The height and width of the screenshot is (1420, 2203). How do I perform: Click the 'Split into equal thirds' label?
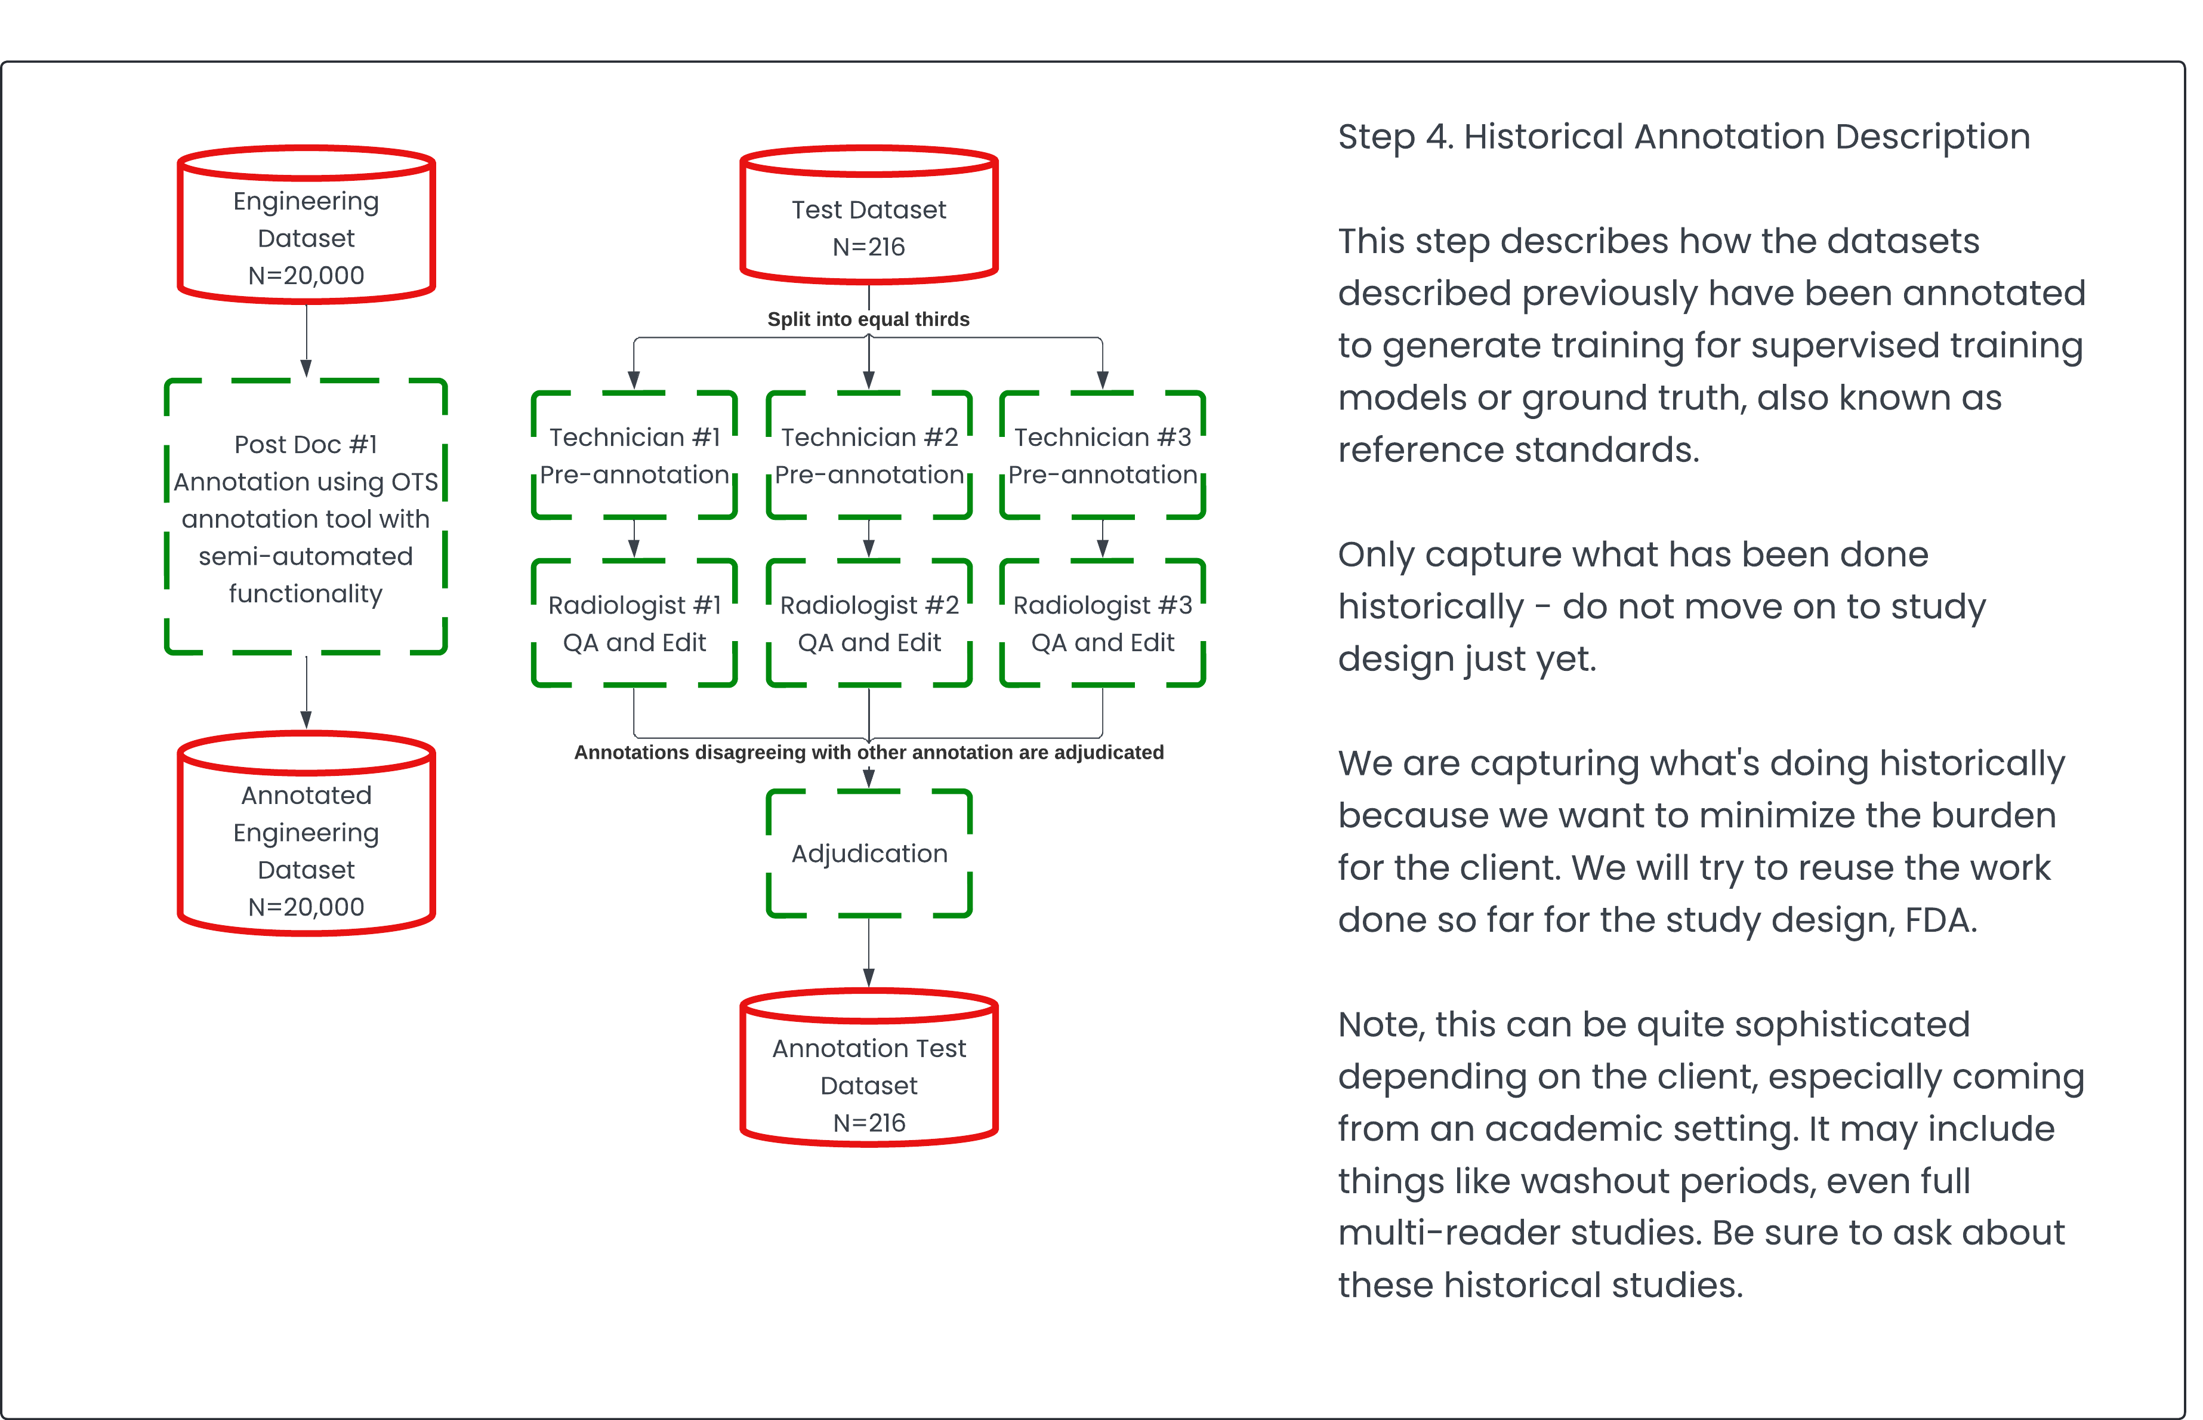(x=868, y=319)
